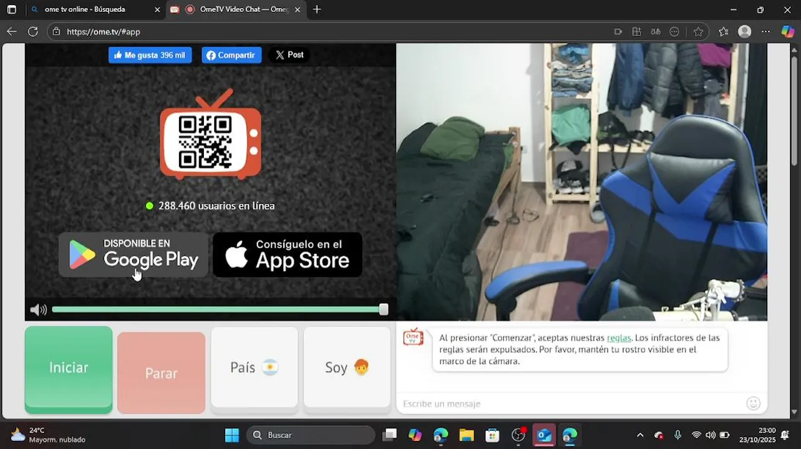
Task: Open the tab actions menu icon
Action: [x=11, y=9]
